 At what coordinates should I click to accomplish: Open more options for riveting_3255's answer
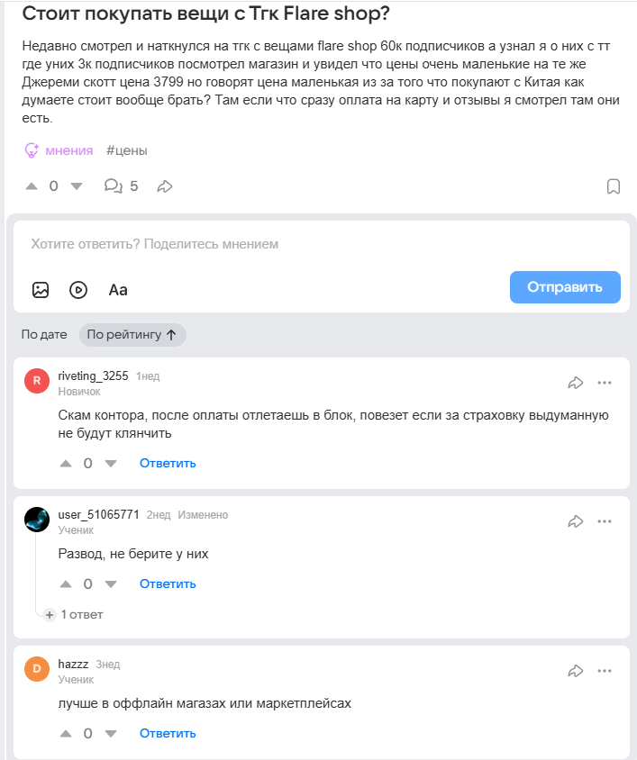pos(605,383)
